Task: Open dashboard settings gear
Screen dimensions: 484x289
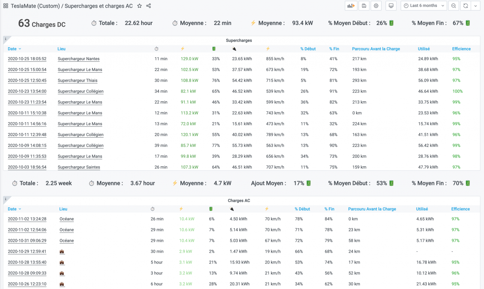Action: tap(376, 6)
